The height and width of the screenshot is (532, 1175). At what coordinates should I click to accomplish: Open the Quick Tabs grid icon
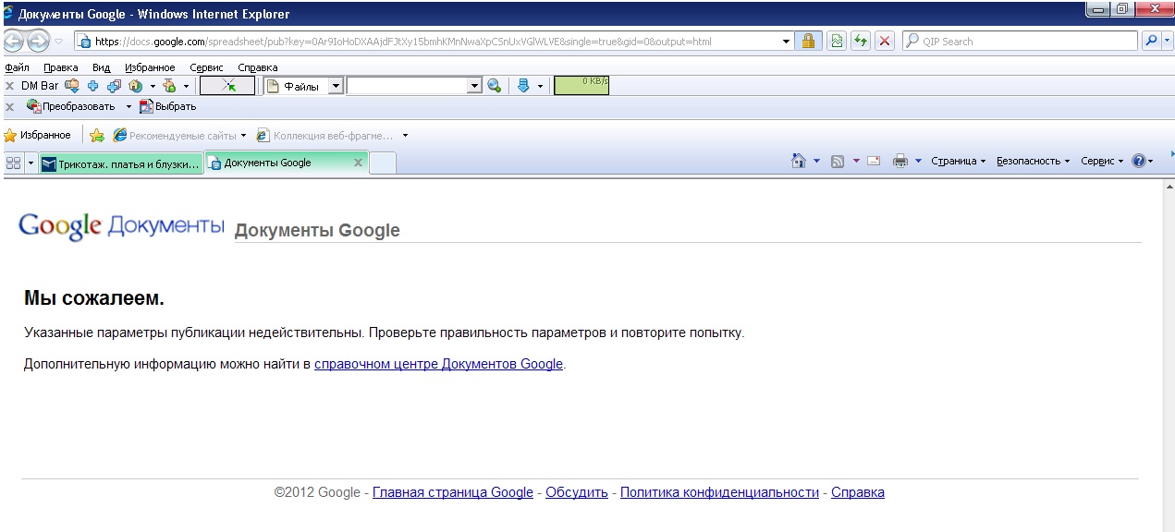pos(14,163)
